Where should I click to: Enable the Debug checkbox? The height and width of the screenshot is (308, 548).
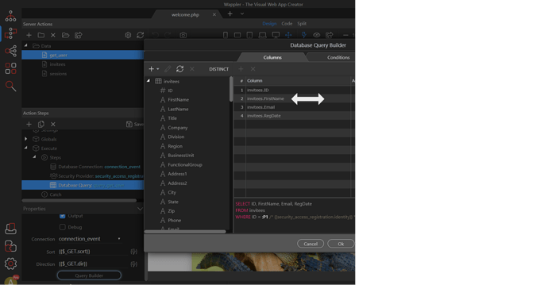(x=63, y=227)
